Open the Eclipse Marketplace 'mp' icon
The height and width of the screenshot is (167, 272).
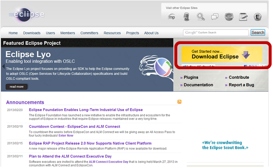(x=171, y=17)
